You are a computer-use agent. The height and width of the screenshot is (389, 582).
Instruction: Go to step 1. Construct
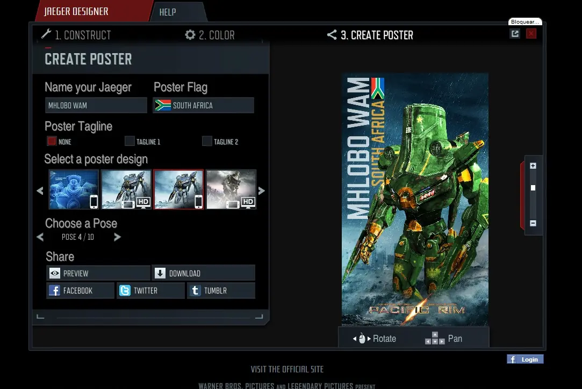[x=76, y=35]
